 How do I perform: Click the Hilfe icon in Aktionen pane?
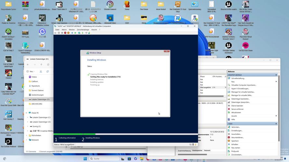(229, 119)
